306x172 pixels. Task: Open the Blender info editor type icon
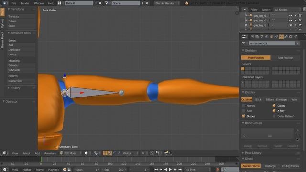click(4, 3)
